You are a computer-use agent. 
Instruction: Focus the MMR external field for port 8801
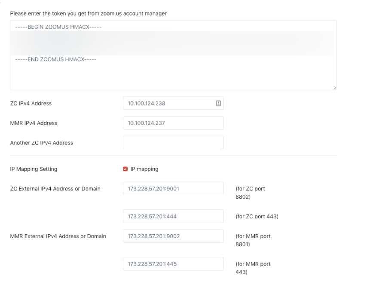(x=173, y=236)
